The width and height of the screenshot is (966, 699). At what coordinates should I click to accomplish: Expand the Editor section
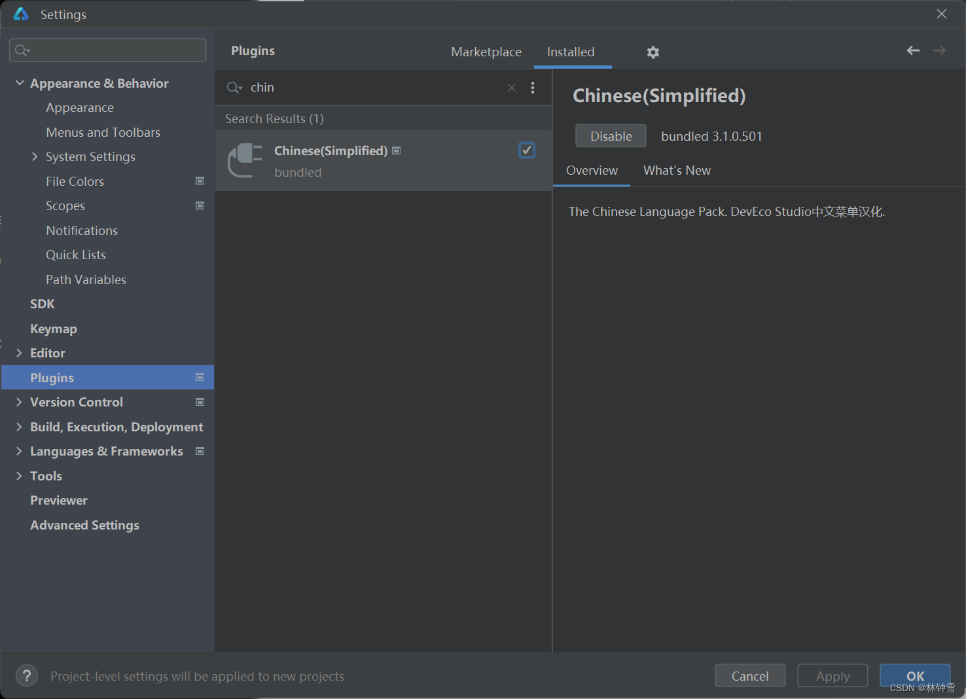point(19,353)
